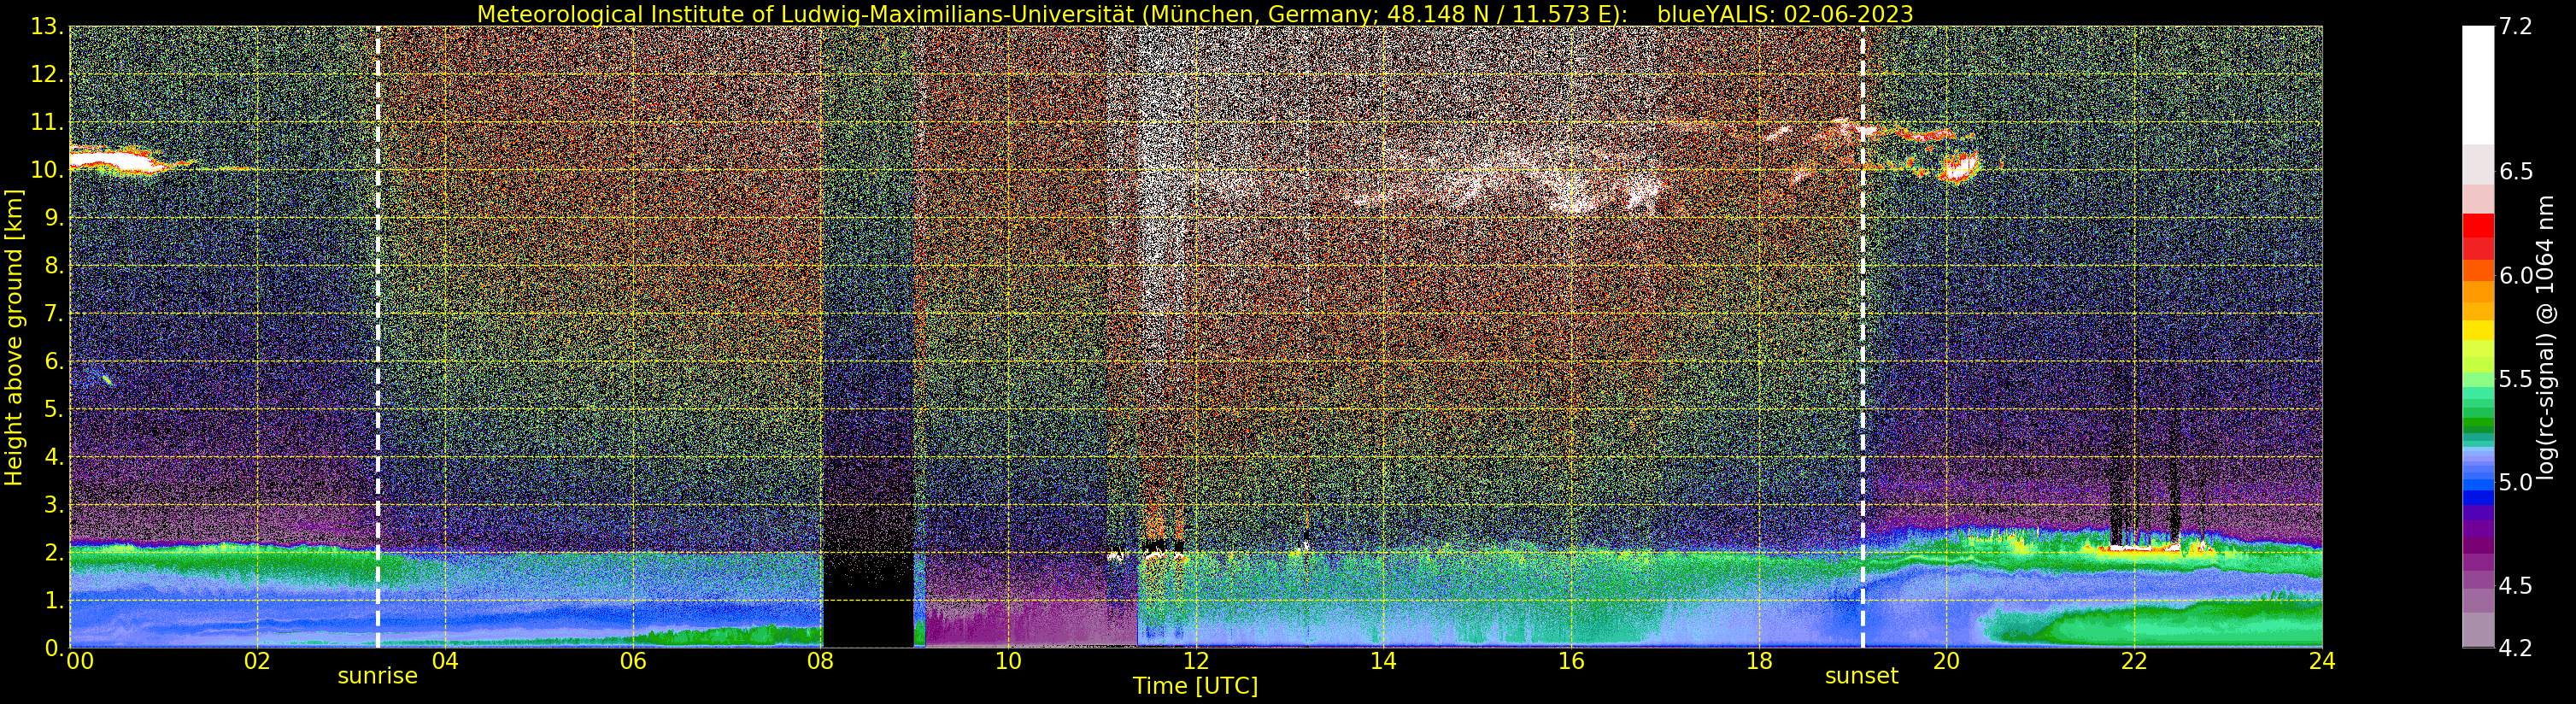Click the time-axis tick label "06"
The image size is (2576, 704).
633,661
